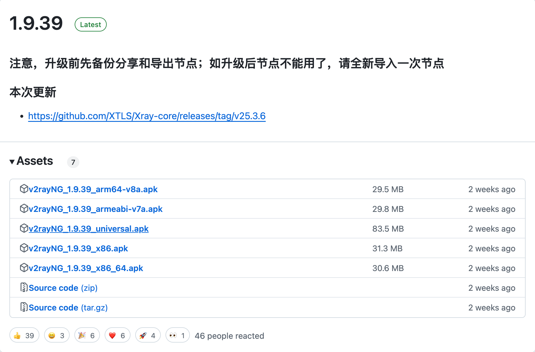
Task: Click package icon beside universal apk
Action: (24, 228)
